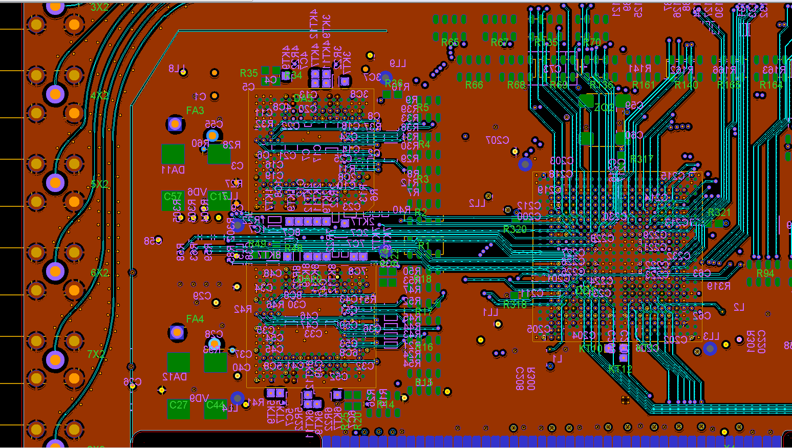Click the C207 capacitor designator
792x448 pixels.
[x=497, y=140]
